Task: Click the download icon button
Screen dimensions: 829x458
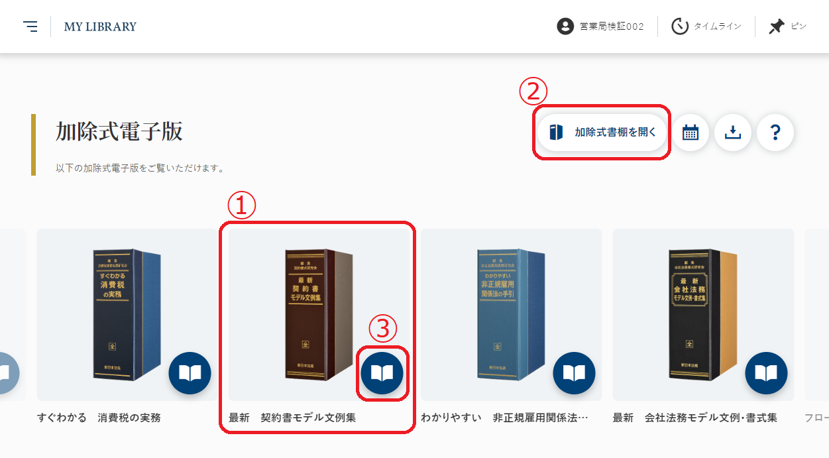Action: click(732, 133)
